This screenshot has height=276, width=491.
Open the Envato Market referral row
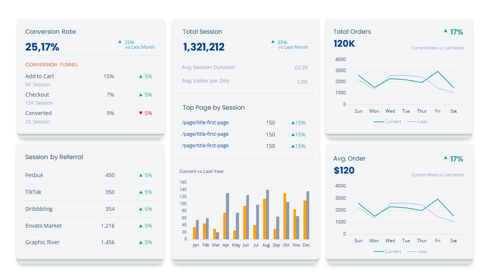[91, 226]
